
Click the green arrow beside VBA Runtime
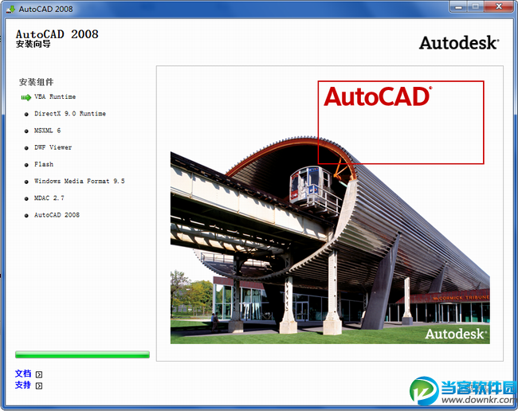click(26, 97)
